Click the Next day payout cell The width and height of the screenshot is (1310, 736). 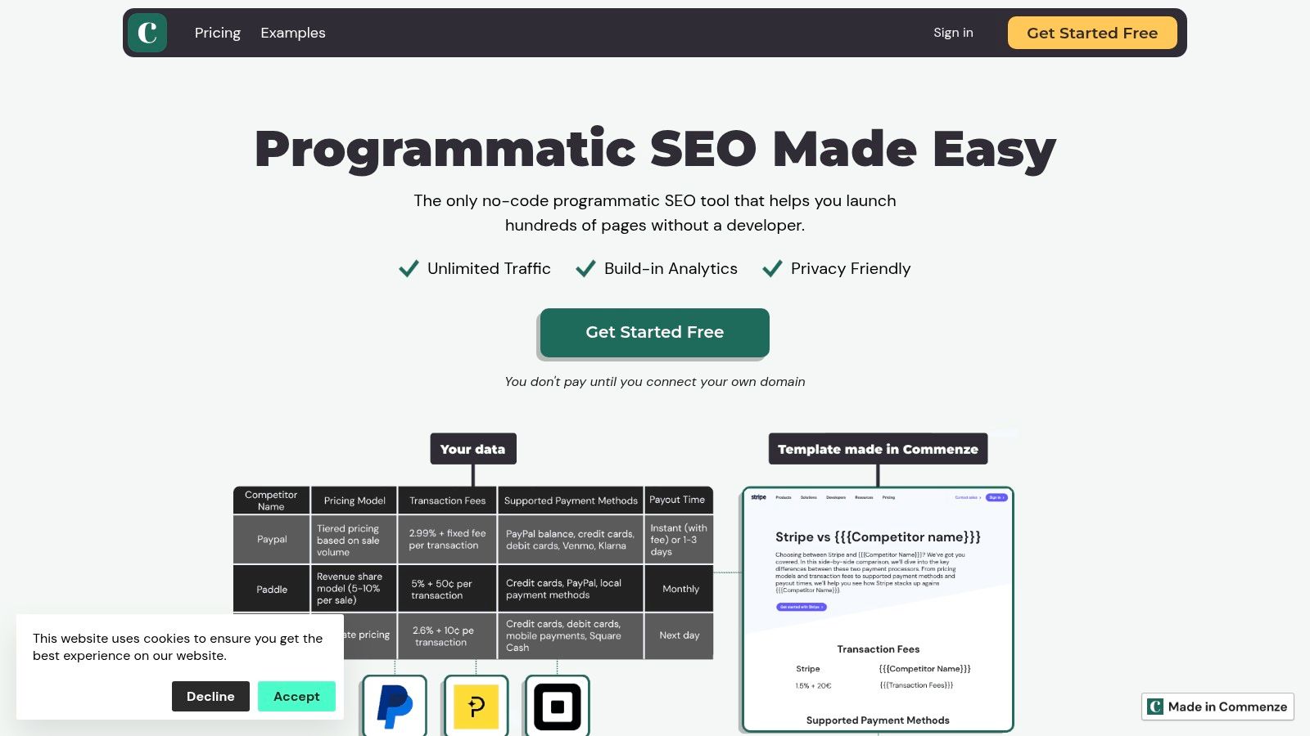(x=679, y=636)
